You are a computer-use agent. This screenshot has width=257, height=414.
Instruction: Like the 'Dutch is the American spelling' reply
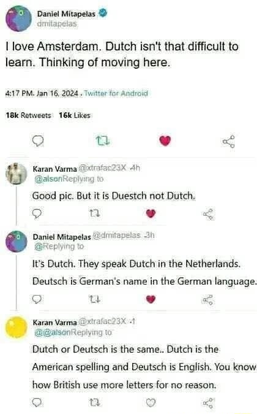[151, 402]
